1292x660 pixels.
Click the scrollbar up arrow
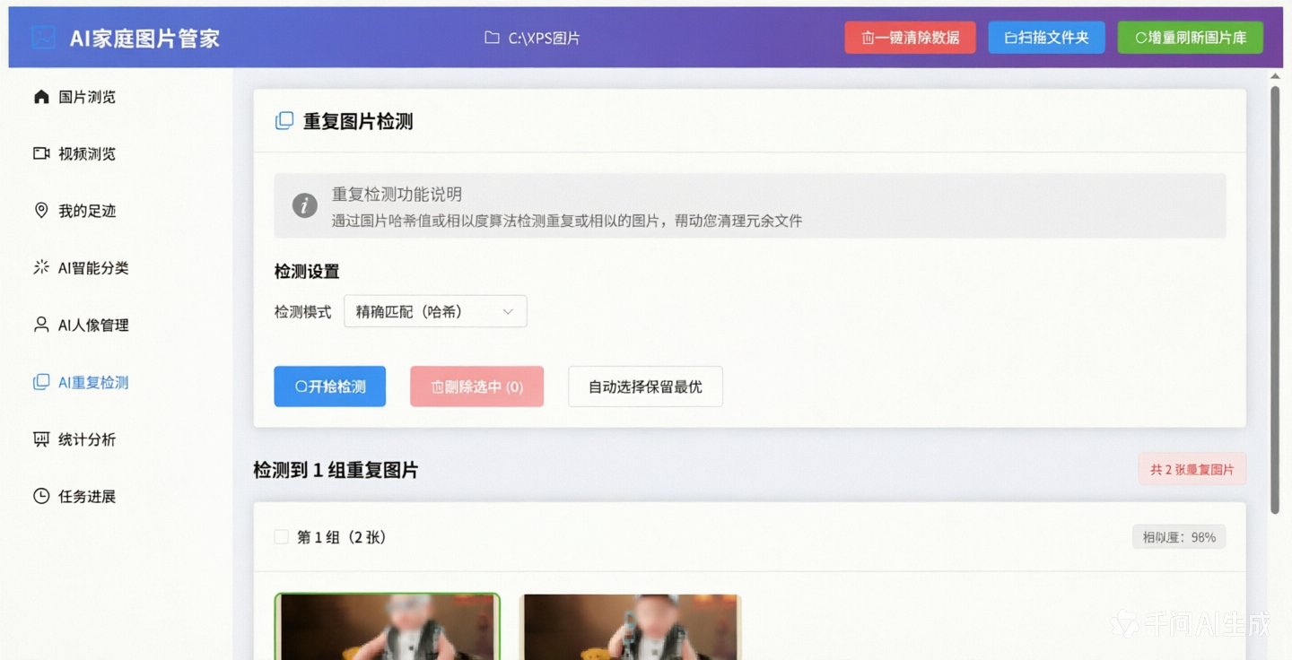(1275, 77)
